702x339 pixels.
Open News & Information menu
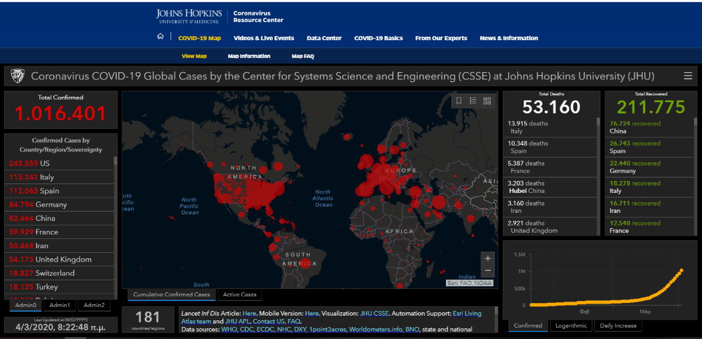(509, 39)
